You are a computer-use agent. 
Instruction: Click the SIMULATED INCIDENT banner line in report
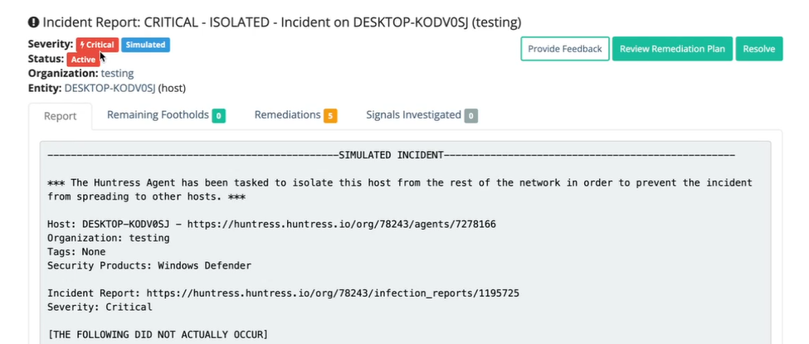click(x=391, y=155)
